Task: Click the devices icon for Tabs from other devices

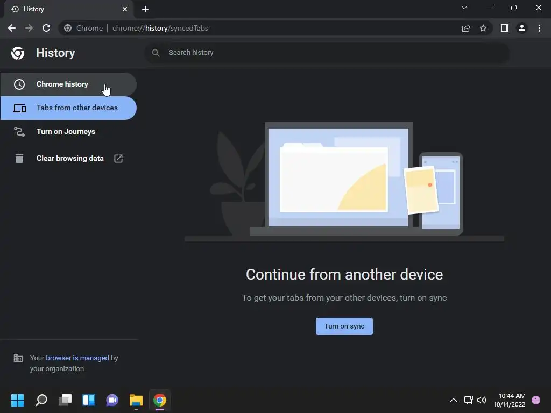Action: (x=19, y=108)
